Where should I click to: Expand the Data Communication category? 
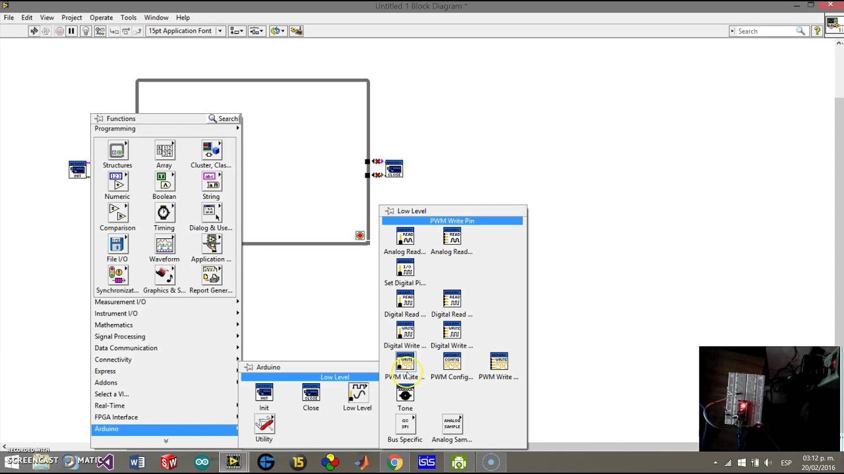tap(166, 348)
